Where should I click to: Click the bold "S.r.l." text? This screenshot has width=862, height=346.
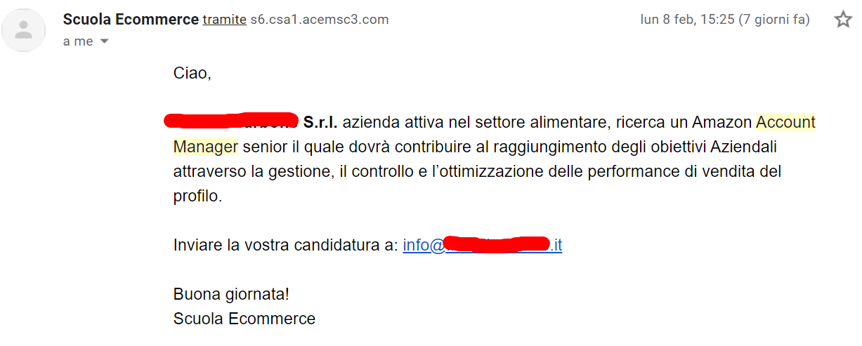320,122
